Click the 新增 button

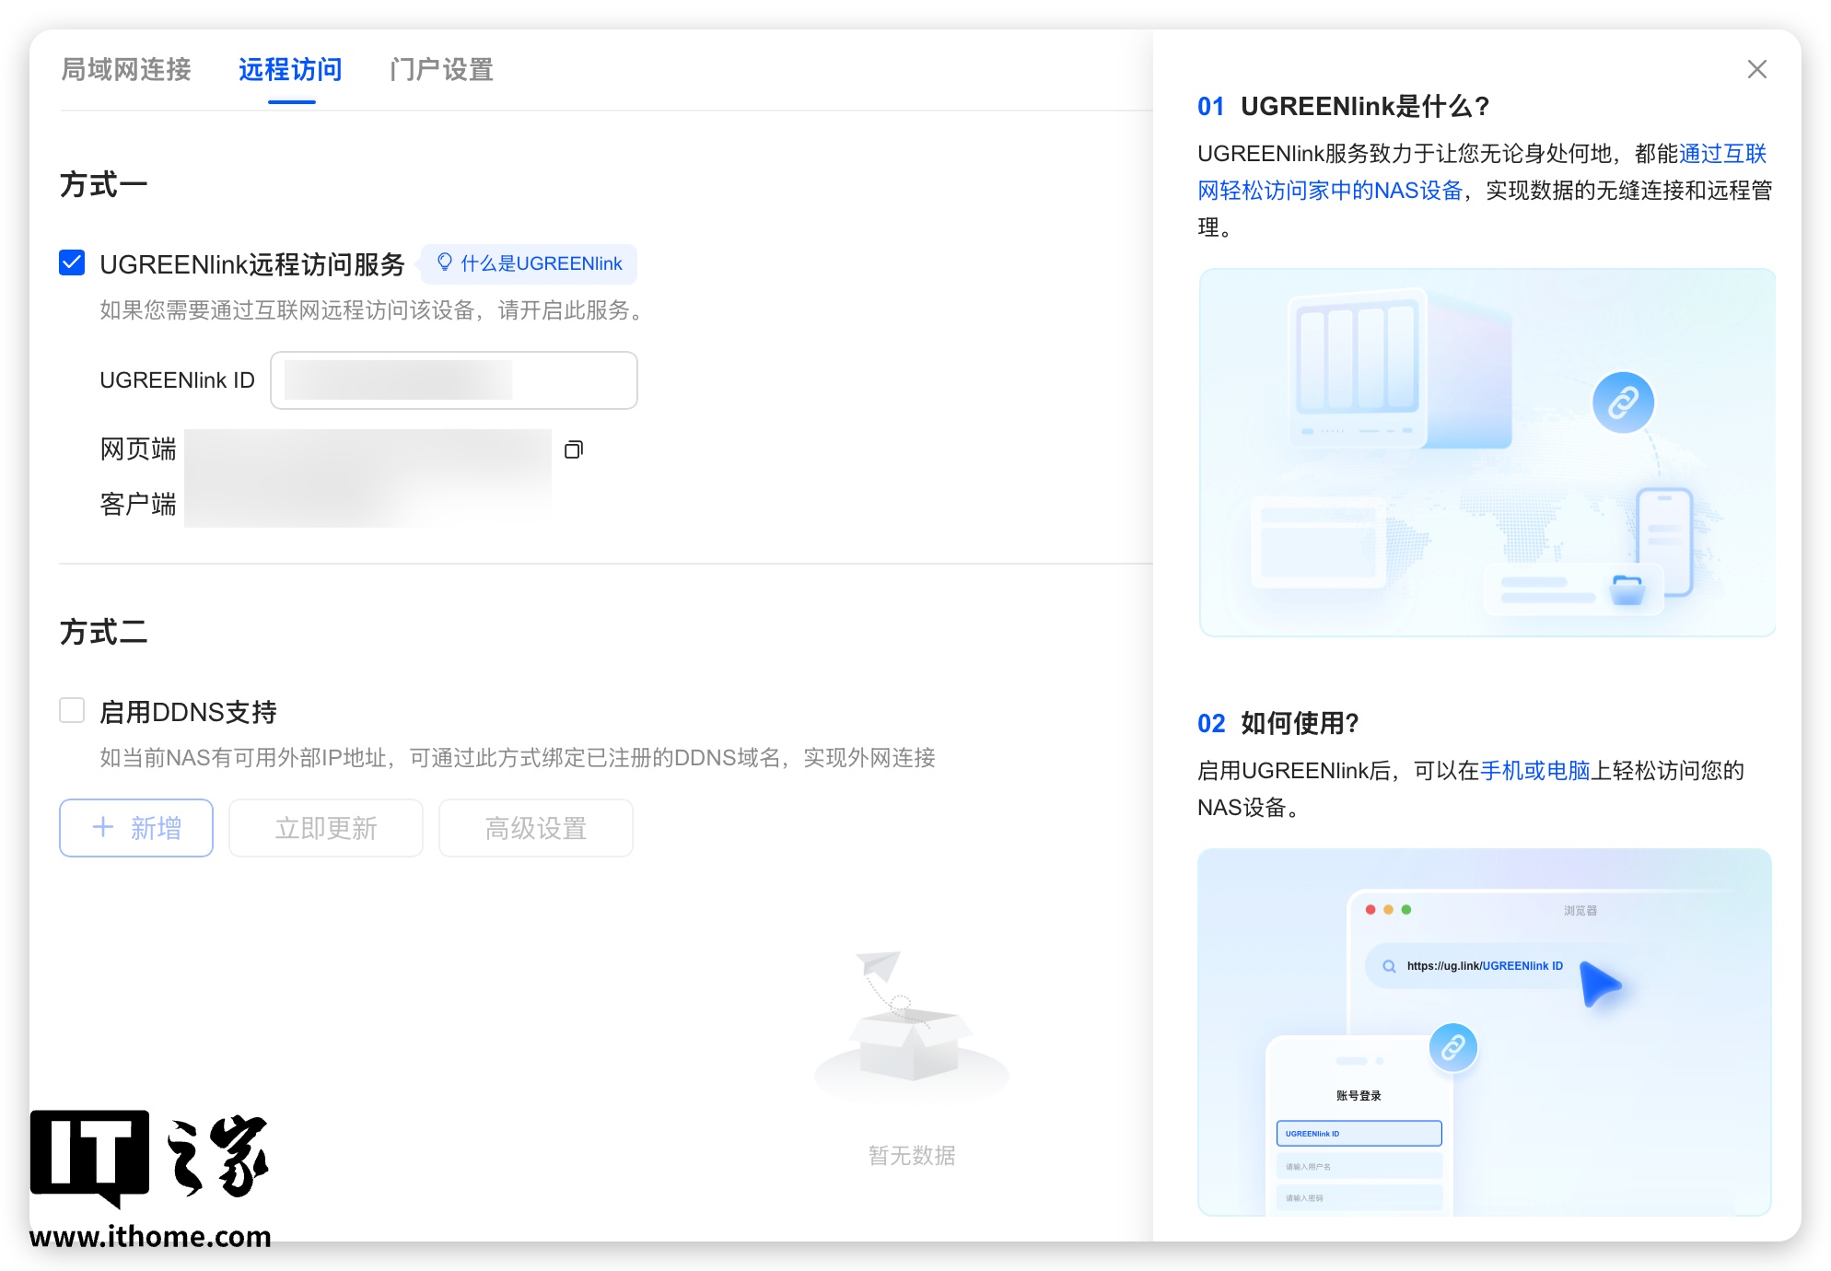136,828
